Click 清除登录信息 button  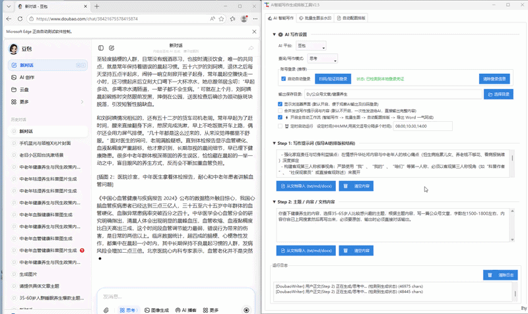[x=494, y=79]
